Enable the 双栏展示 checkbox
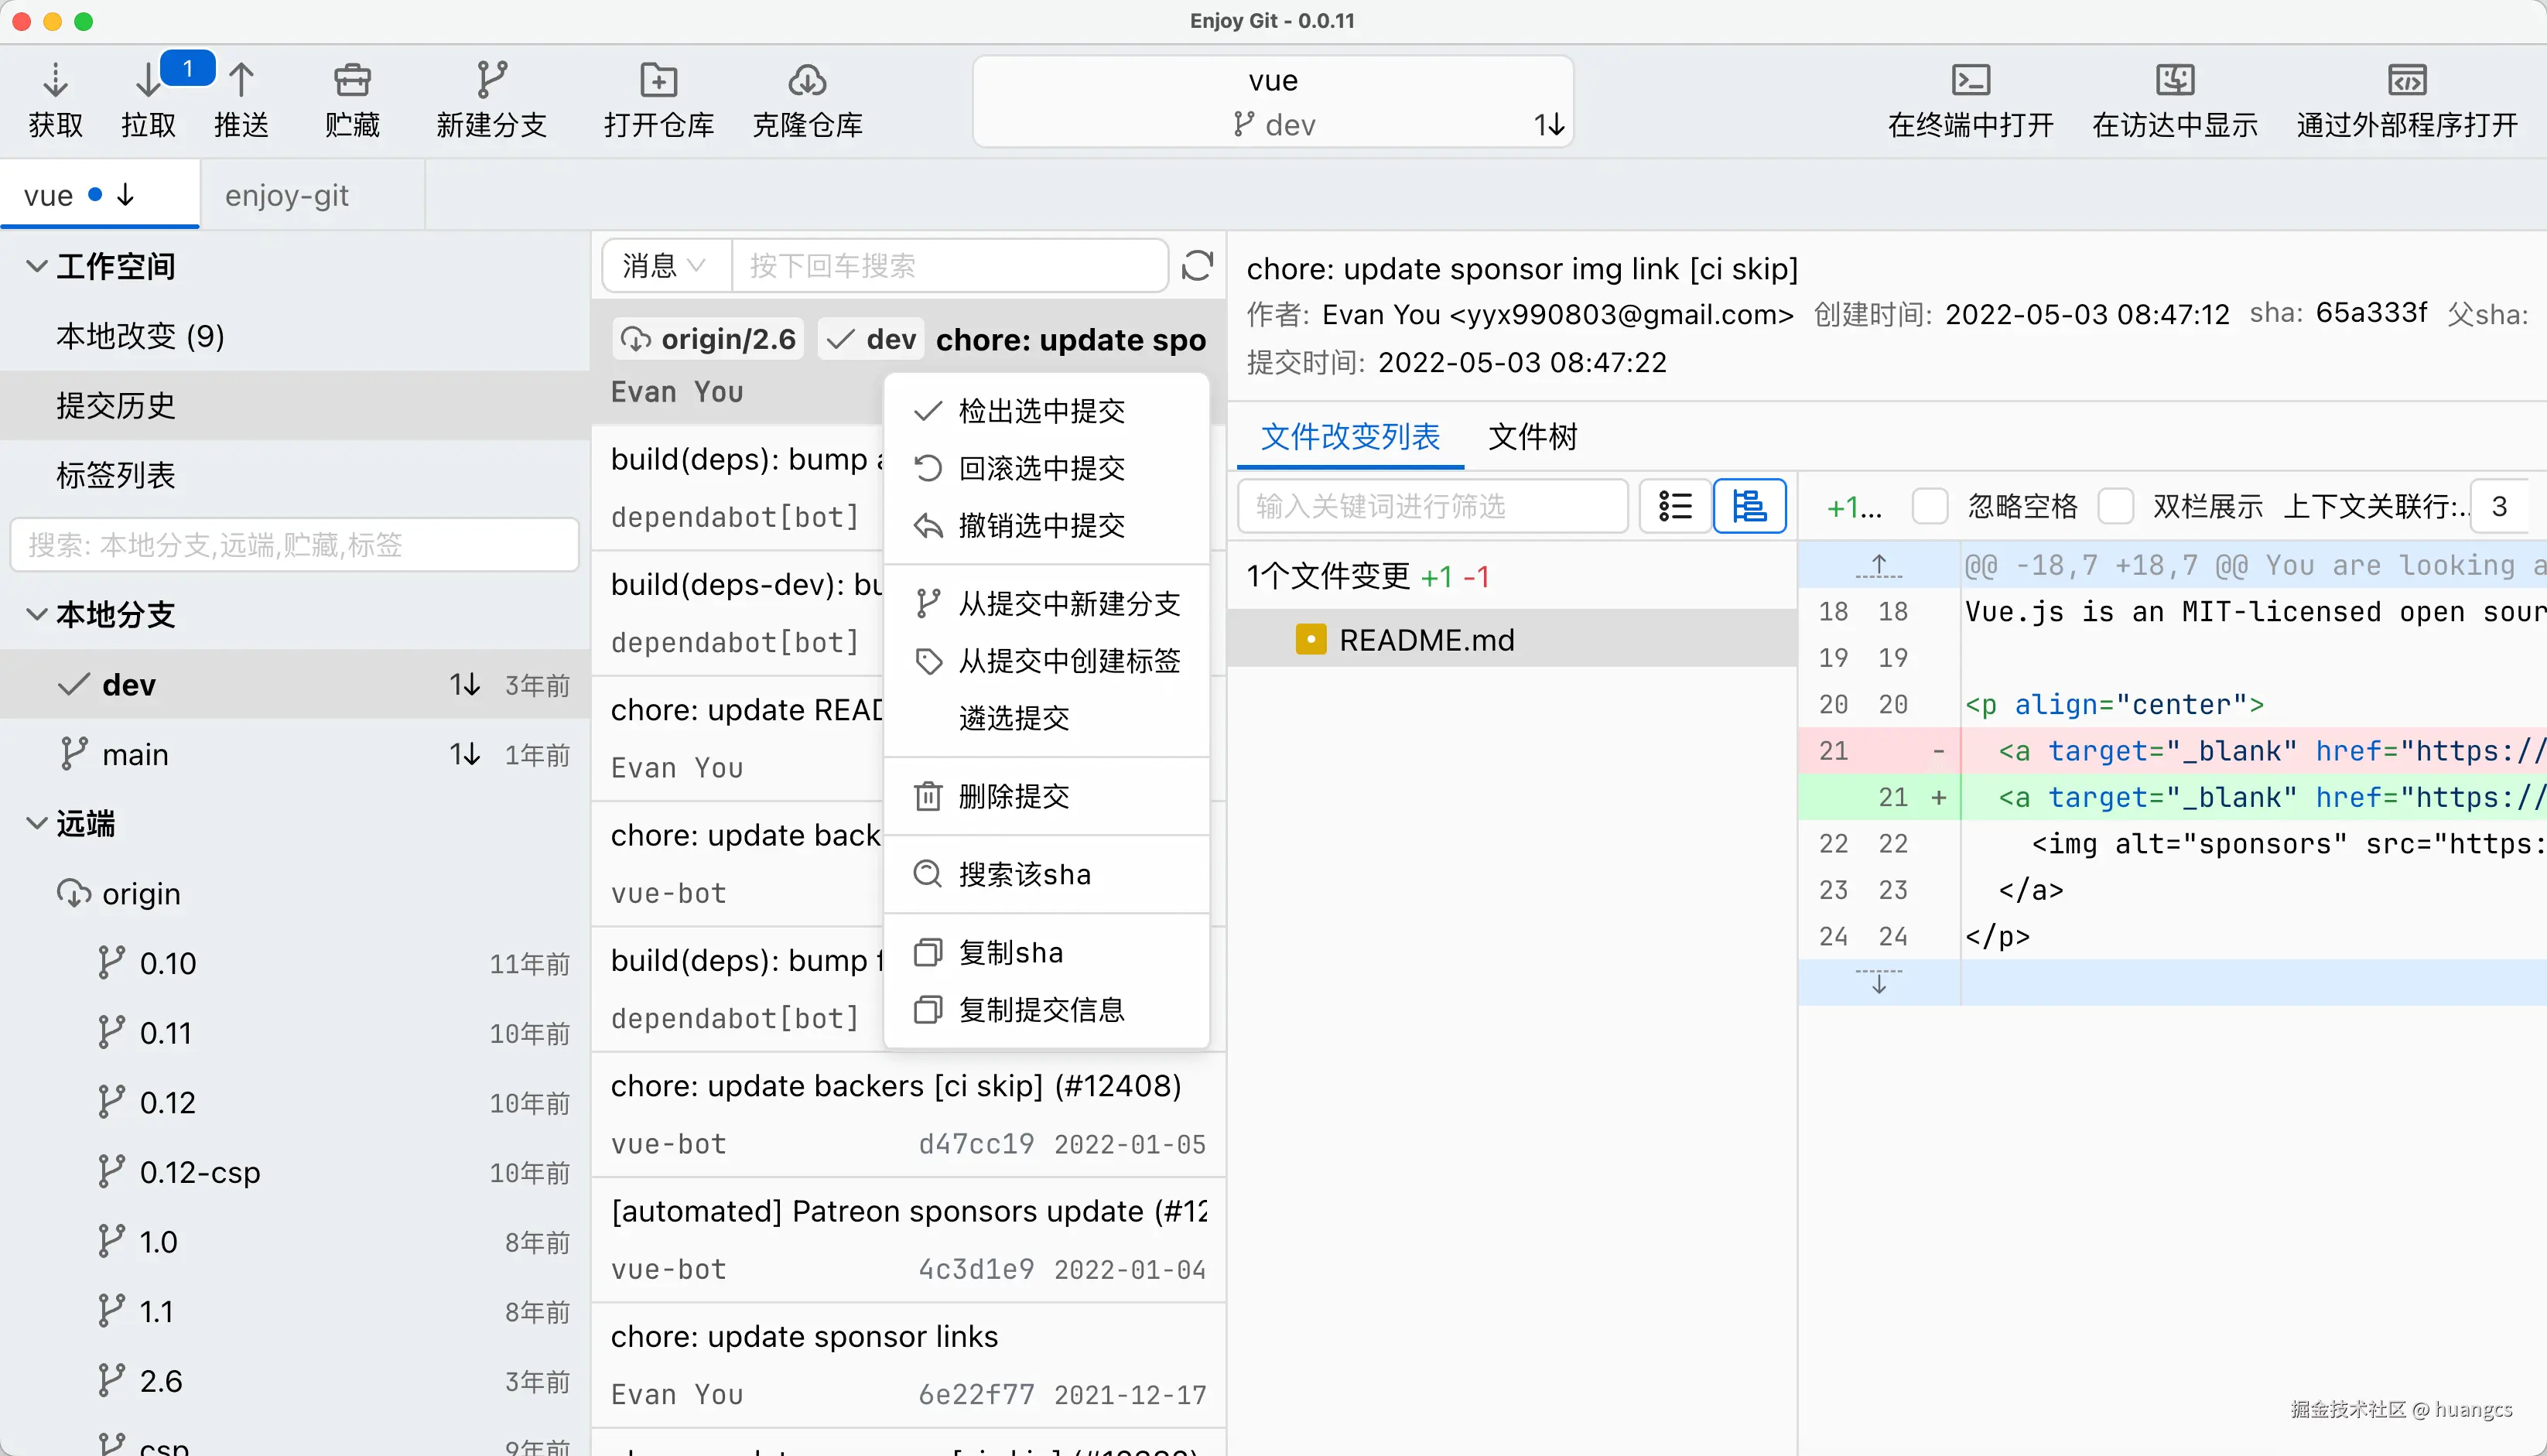This screenshot has height=1456, width=2547. click(x=2116, y=506)
